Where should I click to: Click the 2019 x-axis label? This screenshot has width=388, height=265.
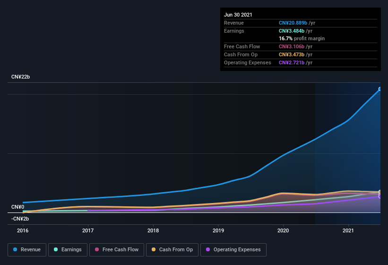pos(218,230)
